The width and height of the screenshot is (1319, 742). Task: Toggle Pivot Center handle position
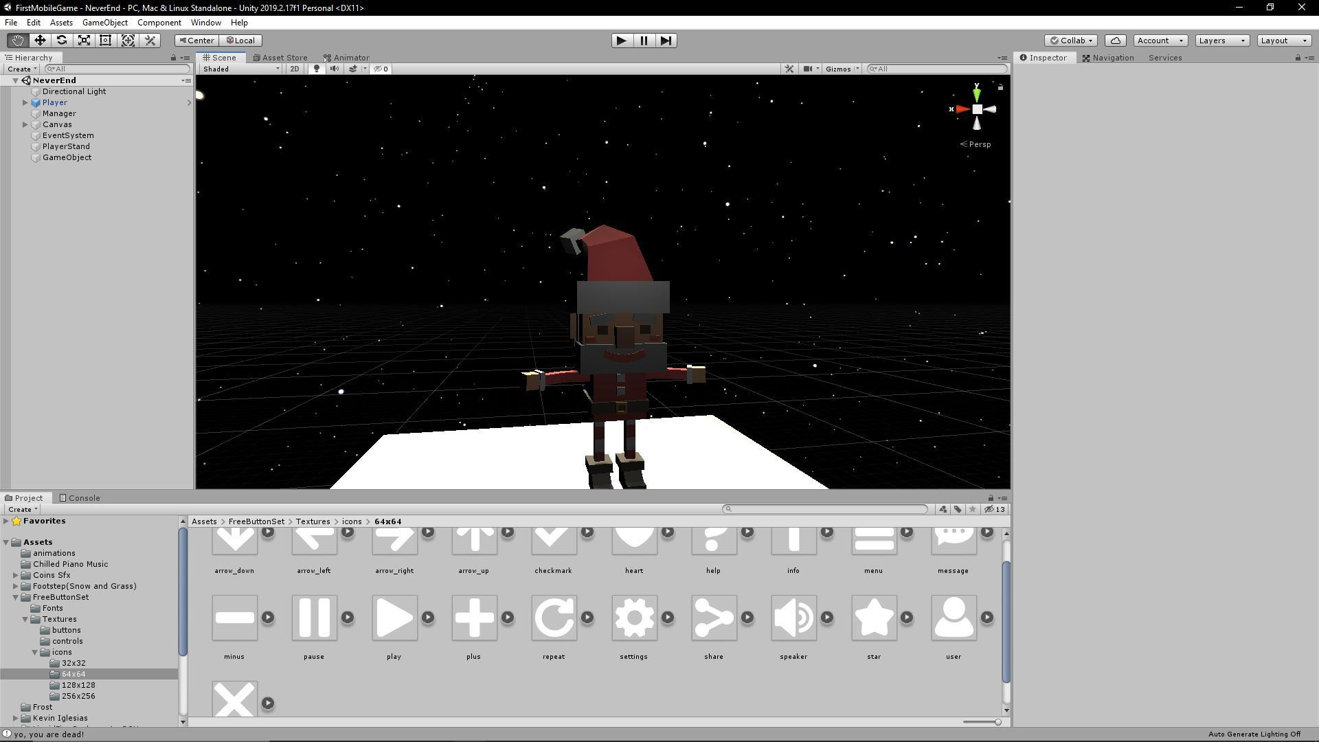(x=196, y=41)
